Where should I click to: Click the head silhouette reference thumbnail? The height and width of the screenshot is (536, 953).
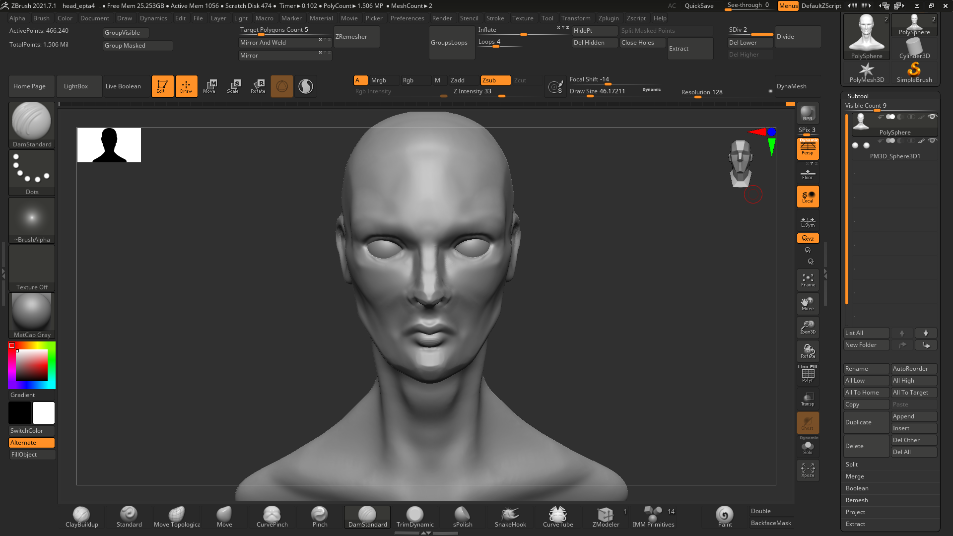point(109,145)
